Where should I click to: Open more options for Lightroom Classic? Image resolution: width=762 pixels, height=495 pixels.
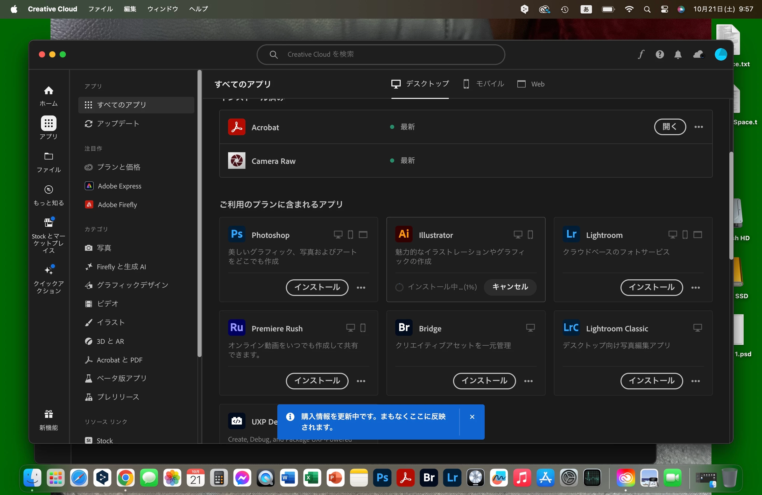click(x=695, y=381)
